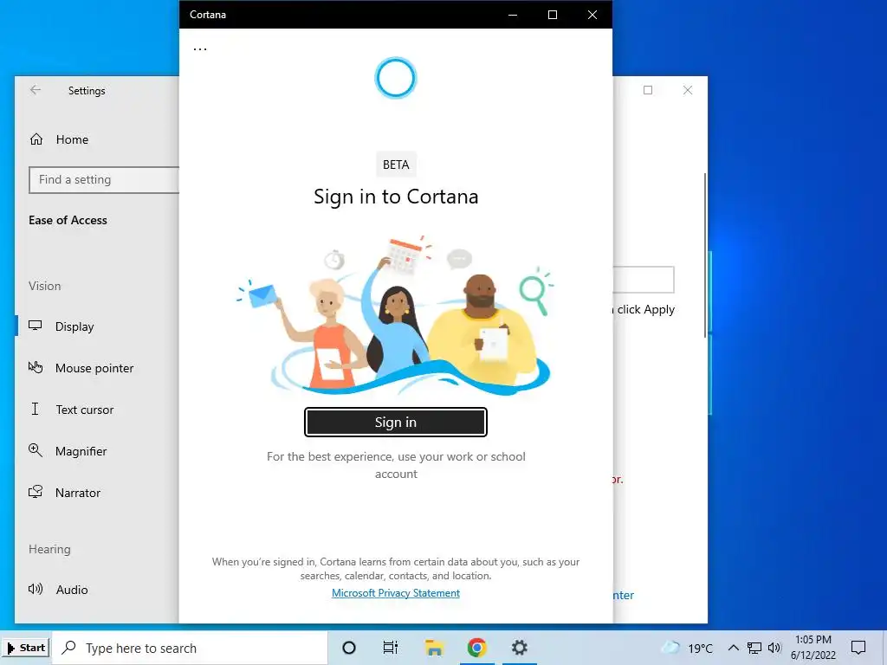Open the Microsoft Privacy Statement link
887x665 pixels.
[x=395, y=592]
